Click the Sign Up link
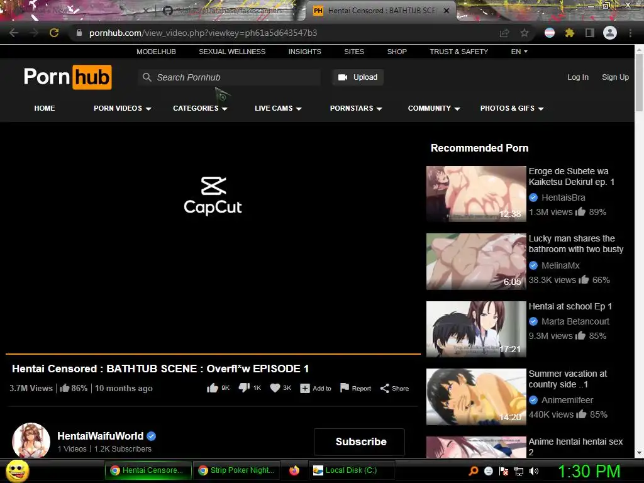The height and width of the screenshot is (483, 644). (x=615, y=77)
